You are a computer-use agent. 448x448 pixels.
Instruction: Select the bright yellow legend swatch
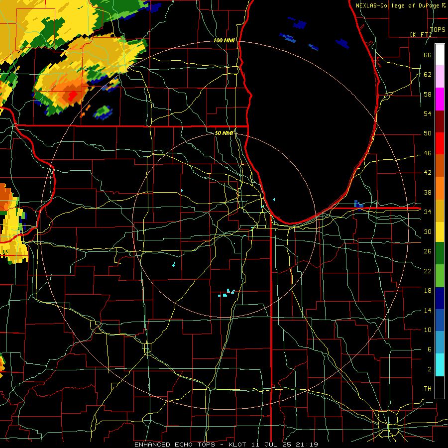440,232
